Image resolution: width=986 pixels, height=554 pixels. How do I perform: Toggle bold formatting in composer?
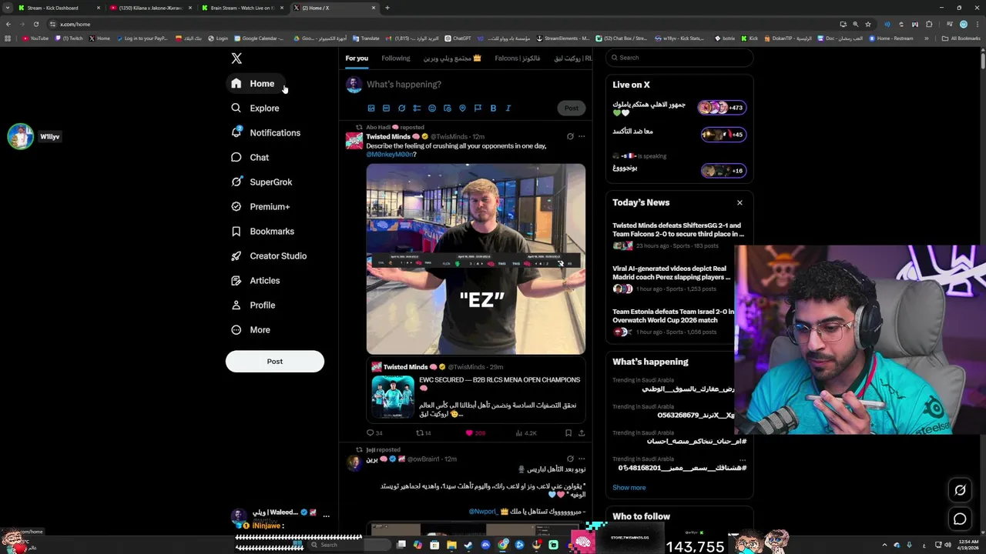click(x=493, y=108)
